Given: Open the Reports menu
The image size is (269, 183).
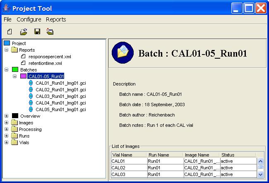Looking at the screenshot, I should click(x=56, y=19).
